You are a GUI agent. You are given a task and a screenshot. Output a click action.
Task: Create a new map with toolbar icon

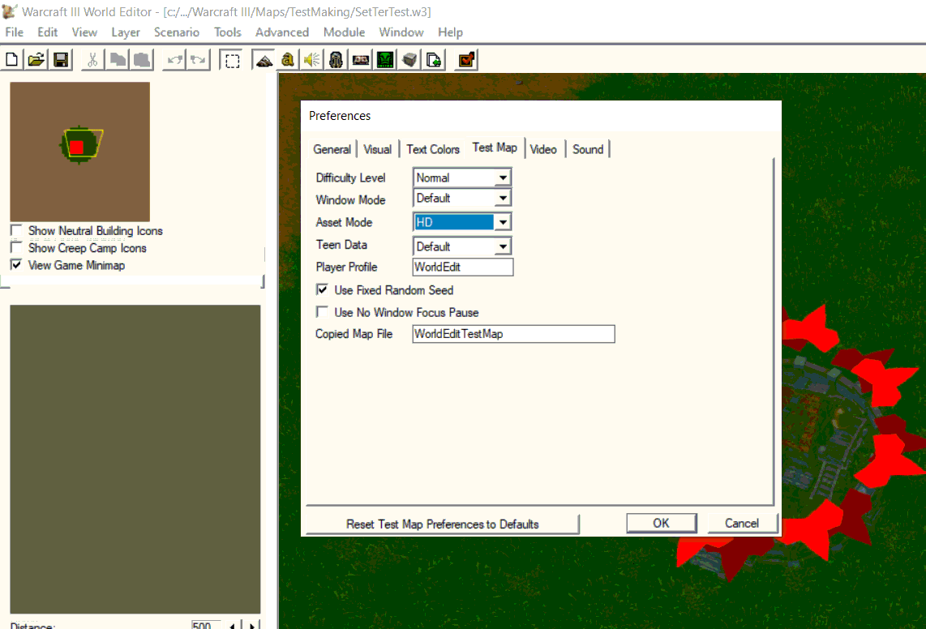(x=11, y=60)
